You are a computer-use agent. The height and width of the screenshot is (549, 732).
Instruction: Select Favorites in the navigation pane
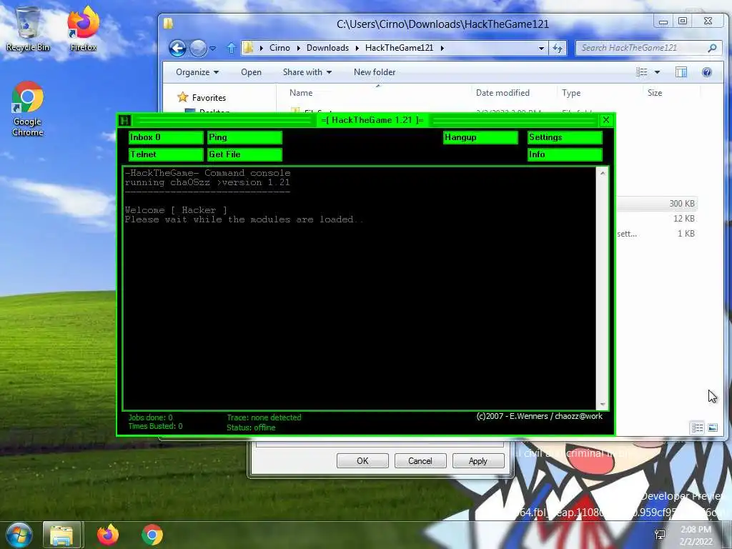pyautogui.click(x=209, y=97)
